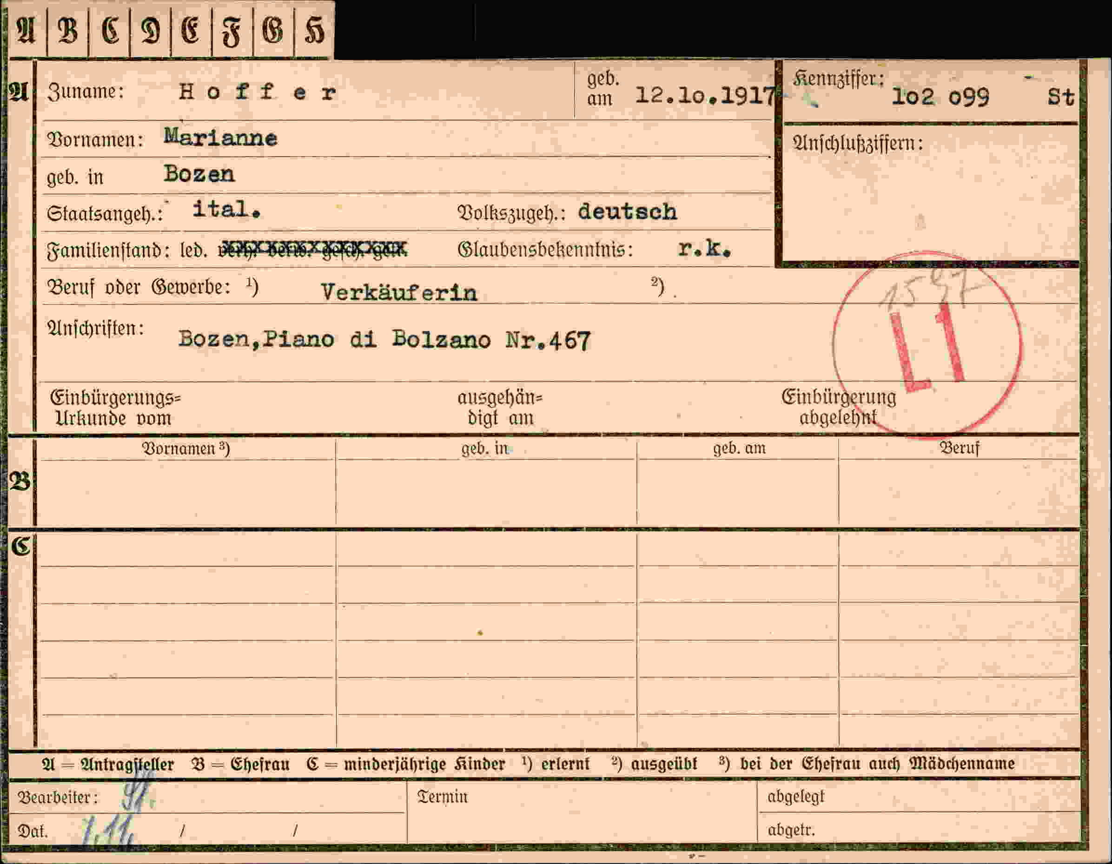Click the crossed-out marital status options

coord(313,249)
